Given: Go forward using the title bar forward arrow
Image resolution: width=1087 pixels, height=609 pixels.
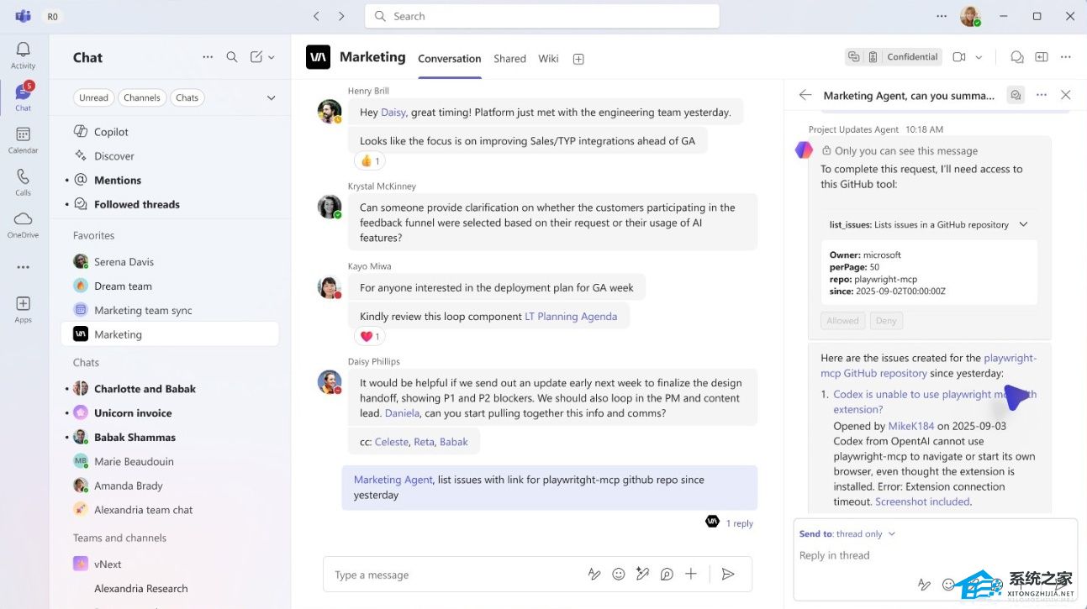Looking at the screenshot, I should [x=341, y=16].
